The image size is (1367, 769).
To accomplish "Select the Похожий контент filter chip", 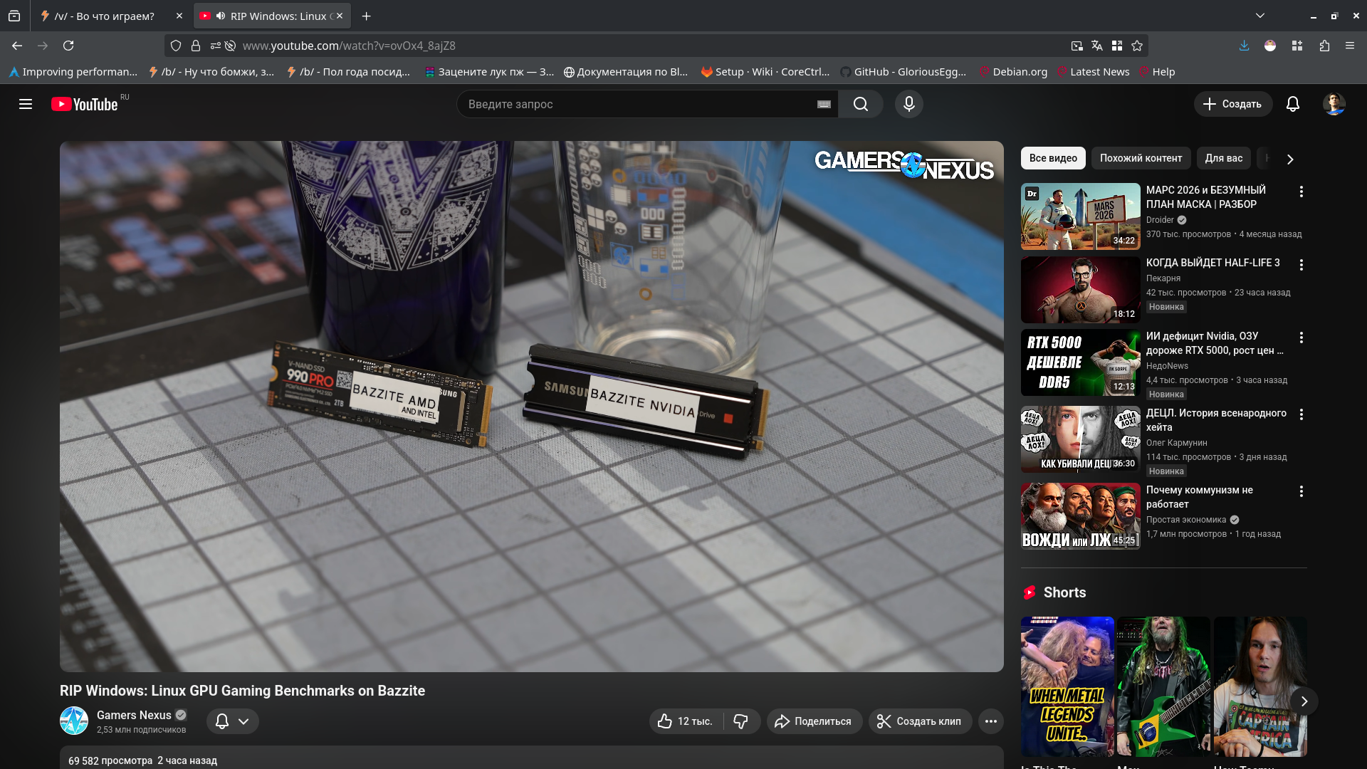I will [1140, 158].
